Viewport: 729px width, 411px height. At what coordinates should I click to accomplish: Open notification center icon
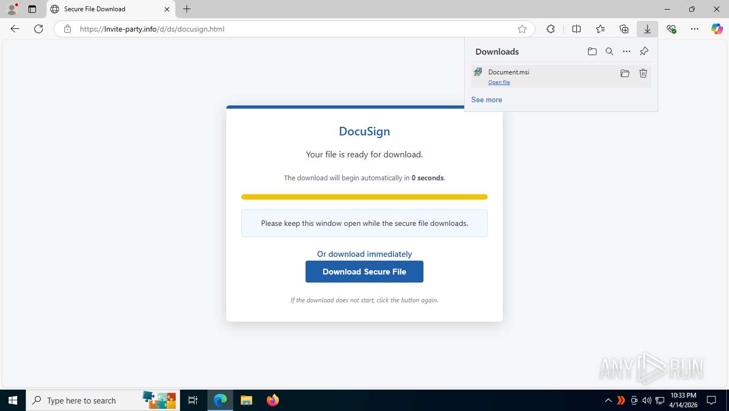pos(711,400)
